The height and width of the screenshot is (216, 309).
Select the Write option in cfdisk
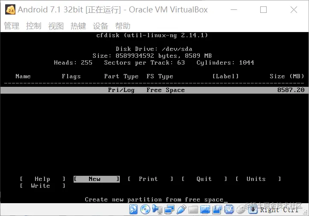(x=42, y=186)
